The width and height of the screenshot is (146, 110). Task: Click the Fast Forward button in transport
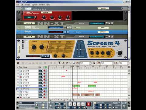tap(83, 104)
